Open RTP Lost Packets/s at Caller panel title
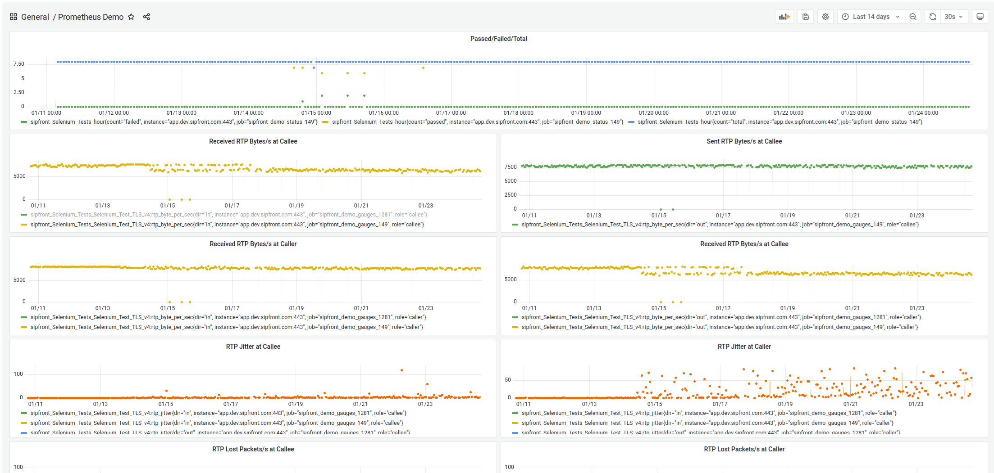This screenshot has height=473, width=994. point(744,449)
